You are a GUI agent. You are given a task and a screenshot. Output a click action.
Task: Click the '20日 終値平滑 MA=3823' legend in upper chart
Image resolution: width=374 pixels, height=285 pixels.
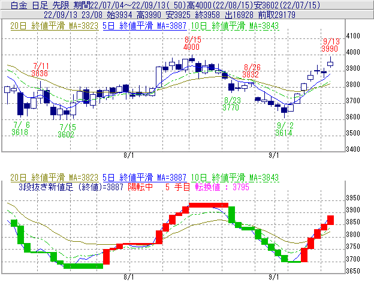coord(54,26)
